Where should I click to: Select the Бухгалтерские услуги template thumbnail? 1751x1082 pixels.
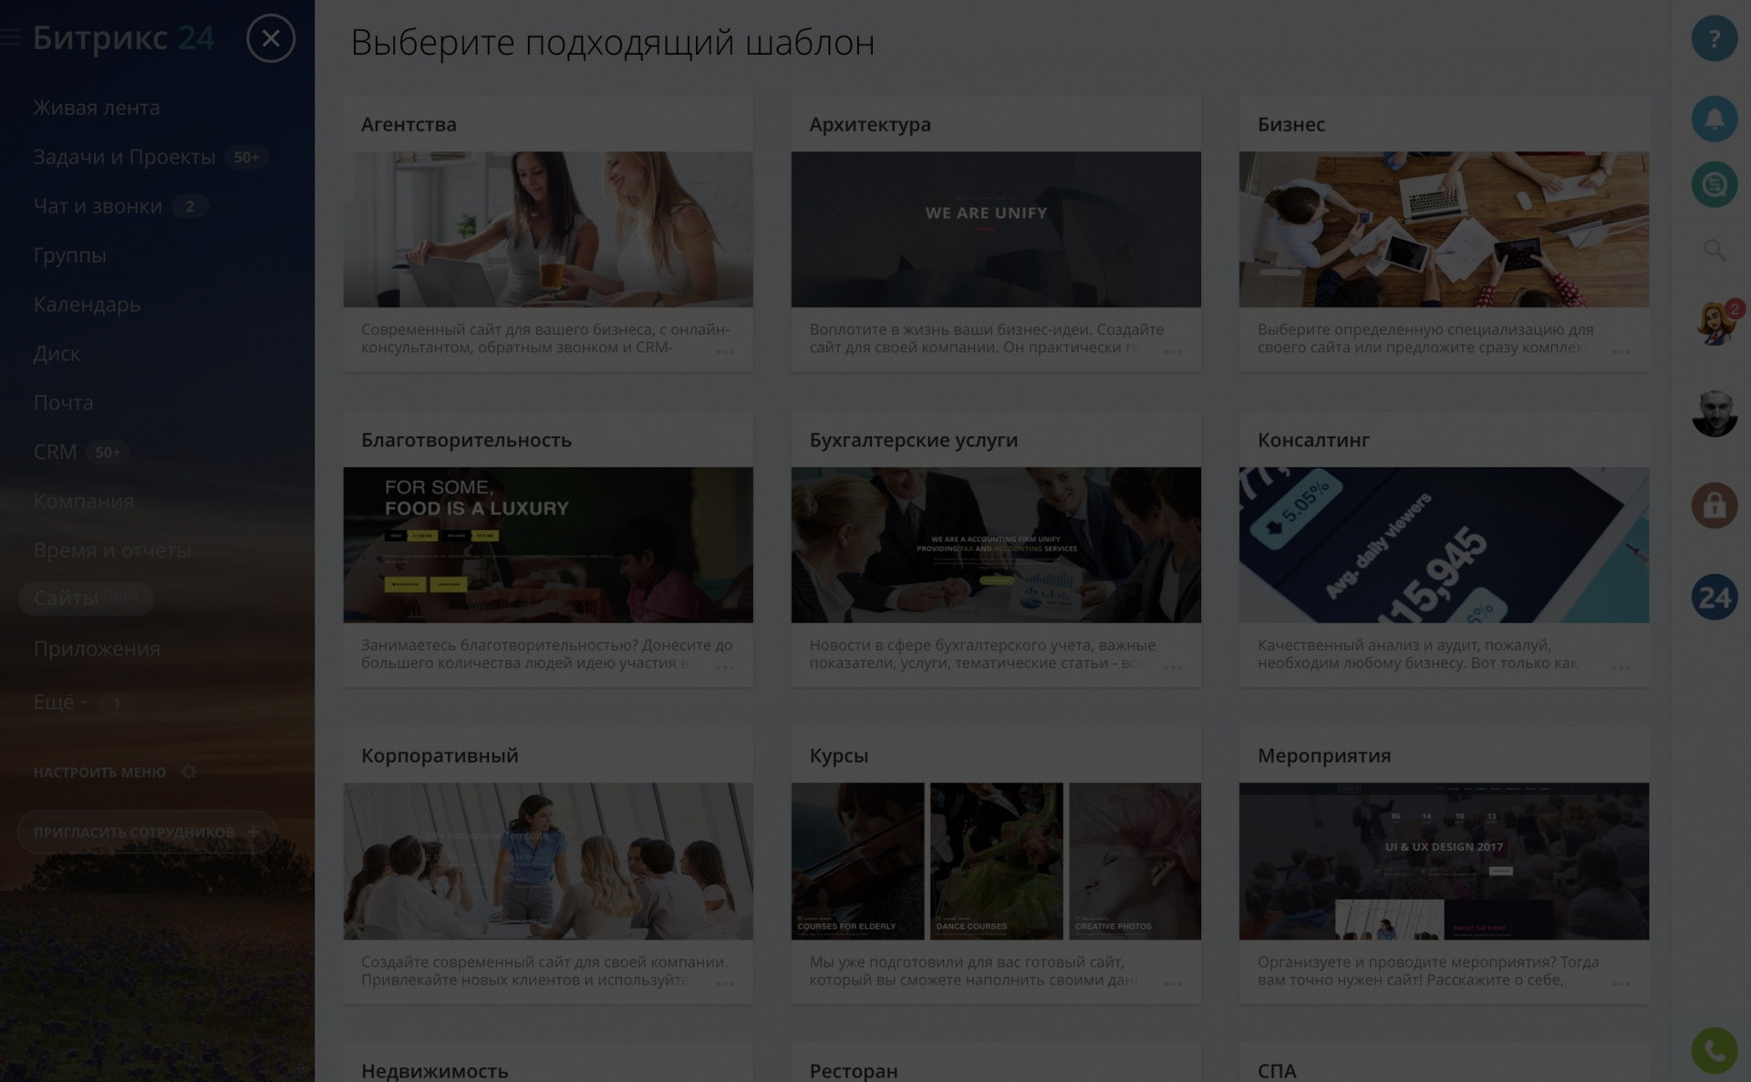[996, 545]
